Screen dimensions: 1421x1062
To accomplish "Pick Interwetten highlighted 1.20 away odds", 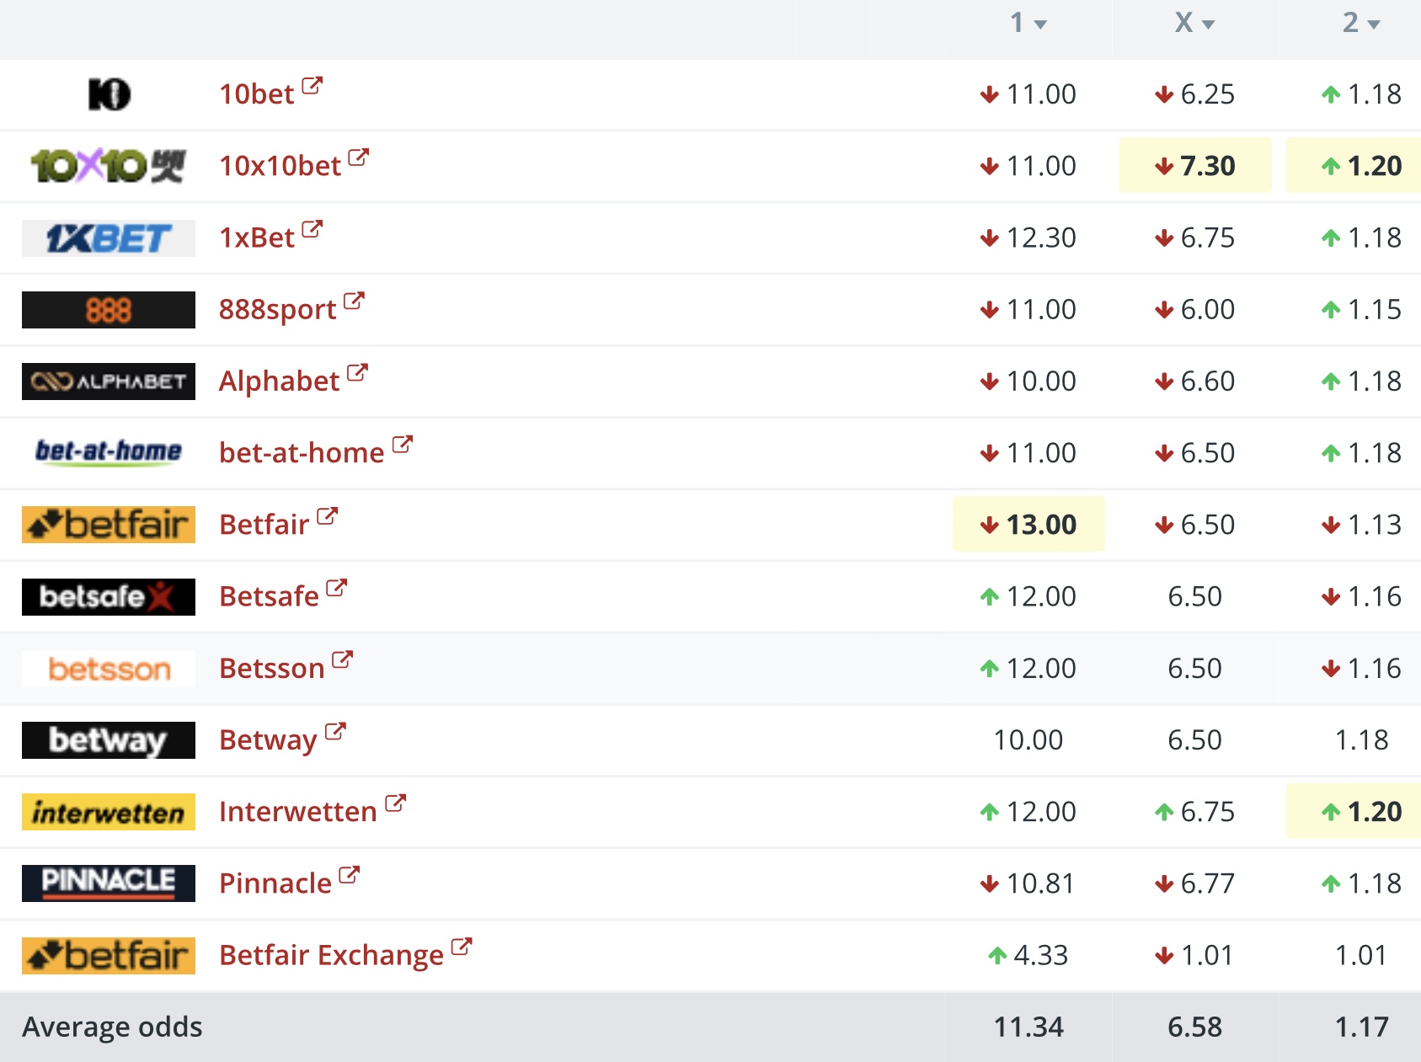I will click(x=1353, y=812).
